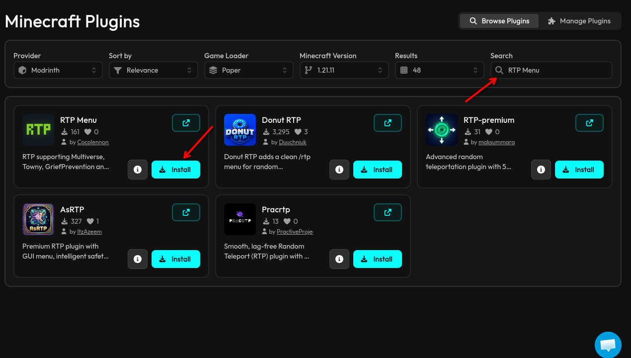Show info for Donut RTP plugin
Image resolution: width=631 pixels, height=358 pixels.
point(339,170)
